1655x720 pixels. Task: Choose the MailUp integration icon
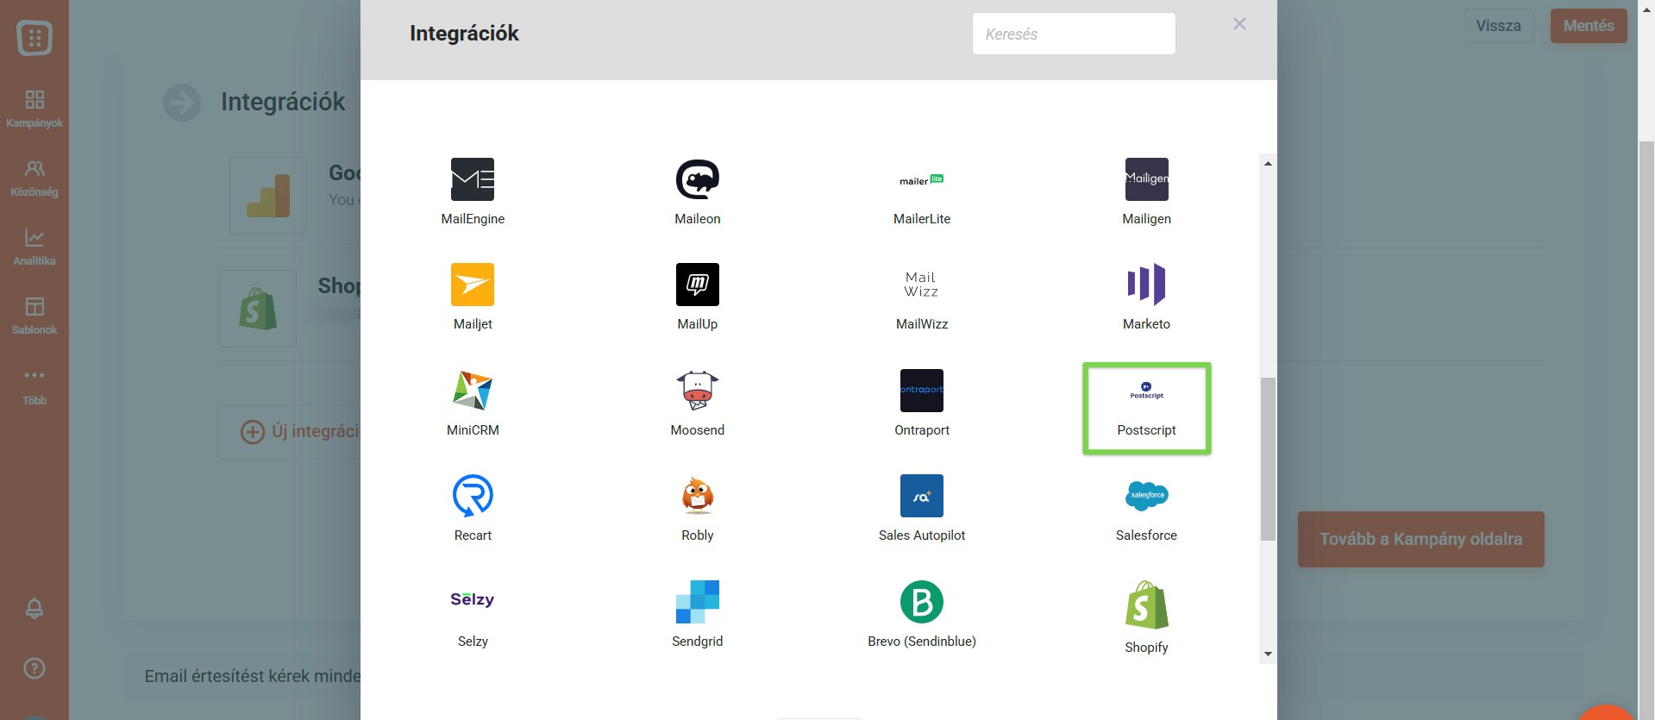698,285
